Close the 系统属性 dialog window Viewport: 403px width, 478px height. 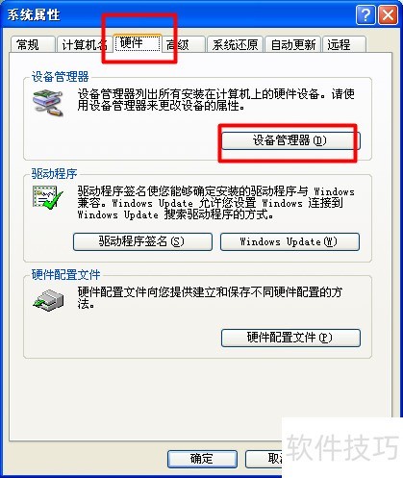click(388, 14)
